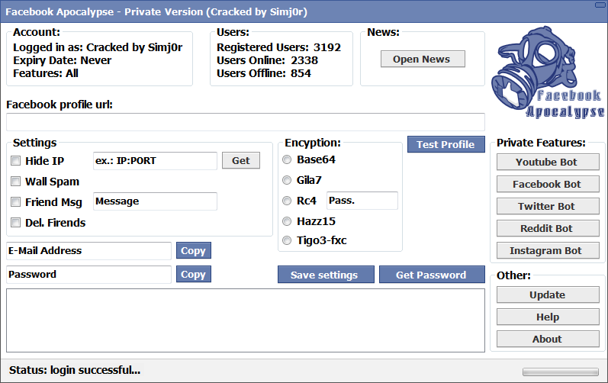Image resolution: width=608 pixels, height=383 pixels.
Task: Copy the Password value
Action: 194,274
